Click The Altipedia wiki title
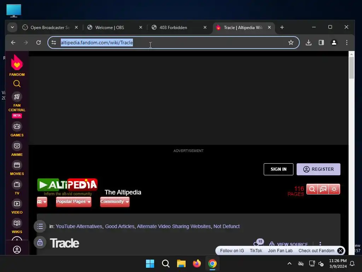The width and height of the screenshot is (362, 272). (x=123, y=192)
